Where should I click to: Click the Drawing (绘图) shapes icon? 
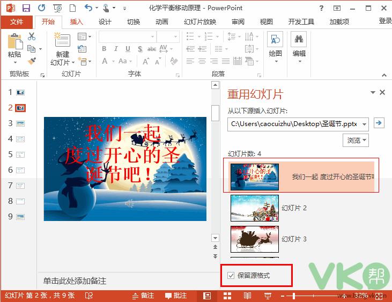point(275,39)
